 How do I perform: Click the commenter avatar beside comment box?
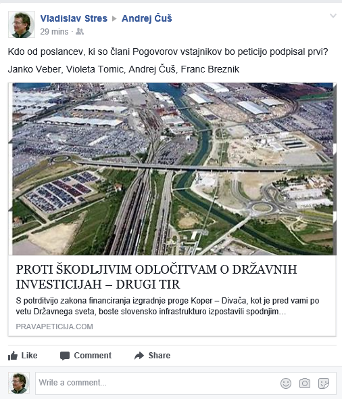19,383
